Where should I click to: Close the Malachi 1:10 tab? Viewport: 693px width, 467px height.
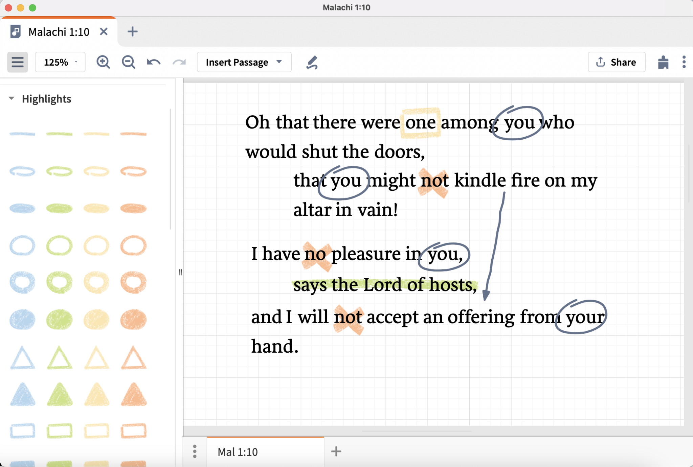(x=104, y=32)
